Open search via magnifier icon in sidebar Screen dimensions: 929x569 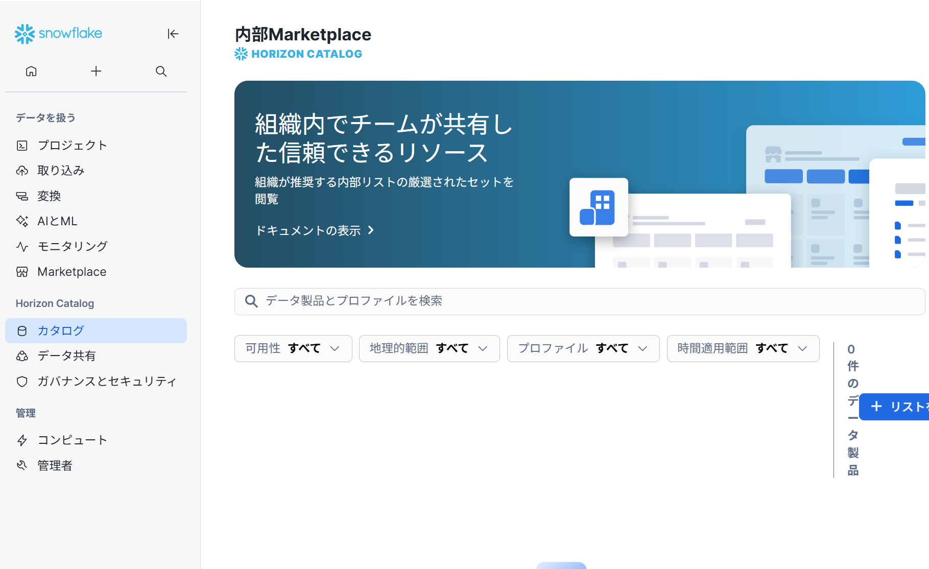click(x=161, y=71)
